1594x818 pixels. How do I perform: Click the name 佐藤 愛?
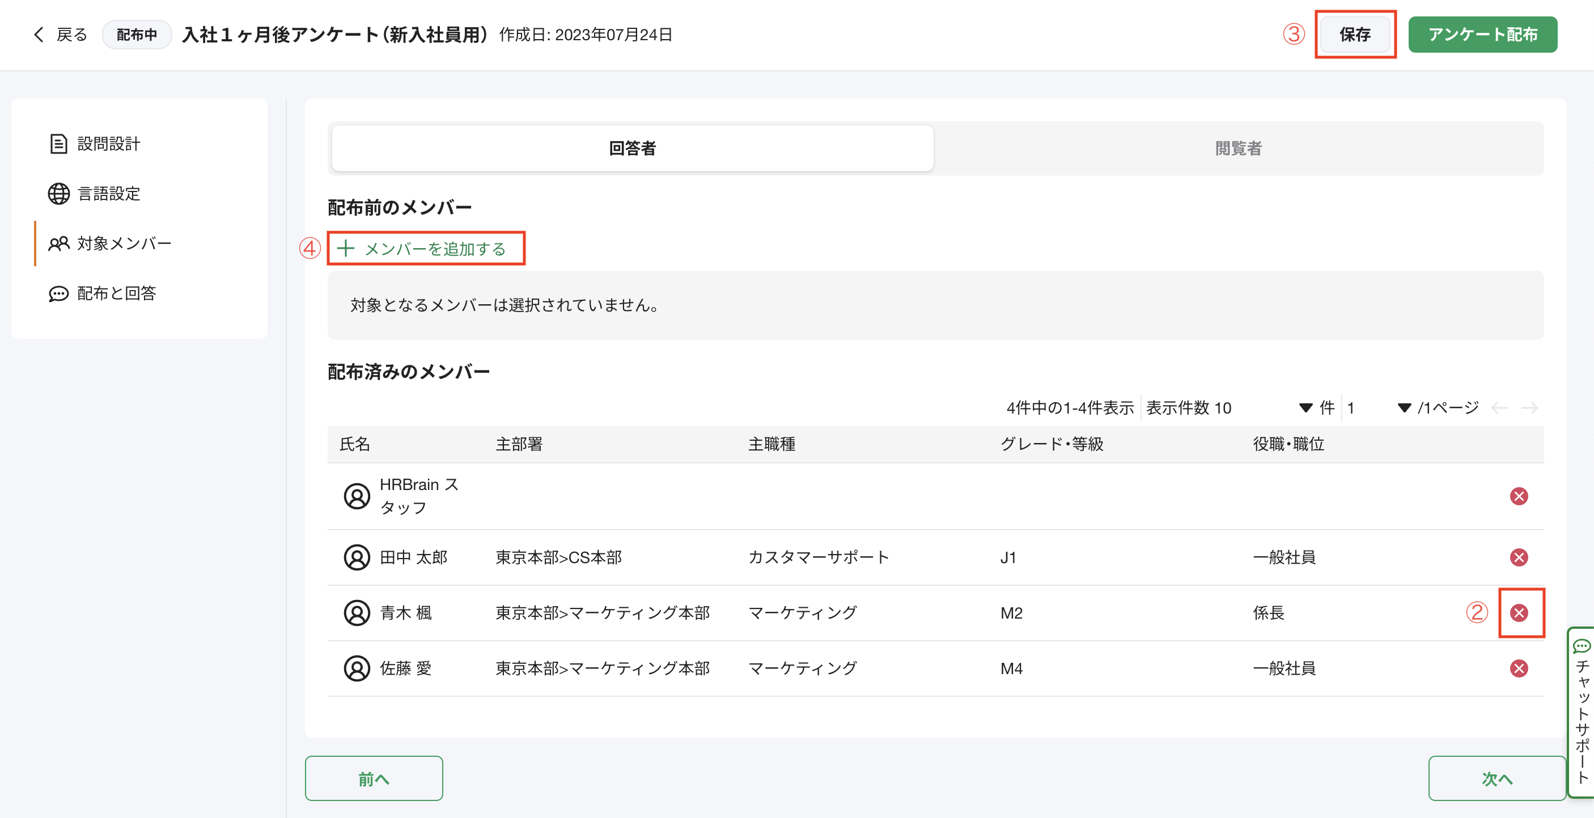pyautogui.click(x=406, y=668)
